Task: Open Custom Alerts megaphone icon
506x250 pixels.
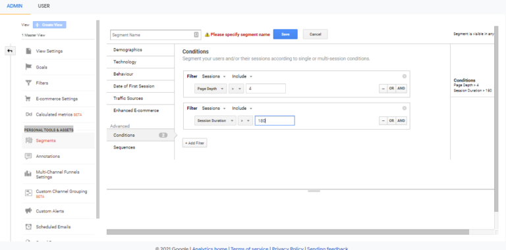Action: [28, 211]
